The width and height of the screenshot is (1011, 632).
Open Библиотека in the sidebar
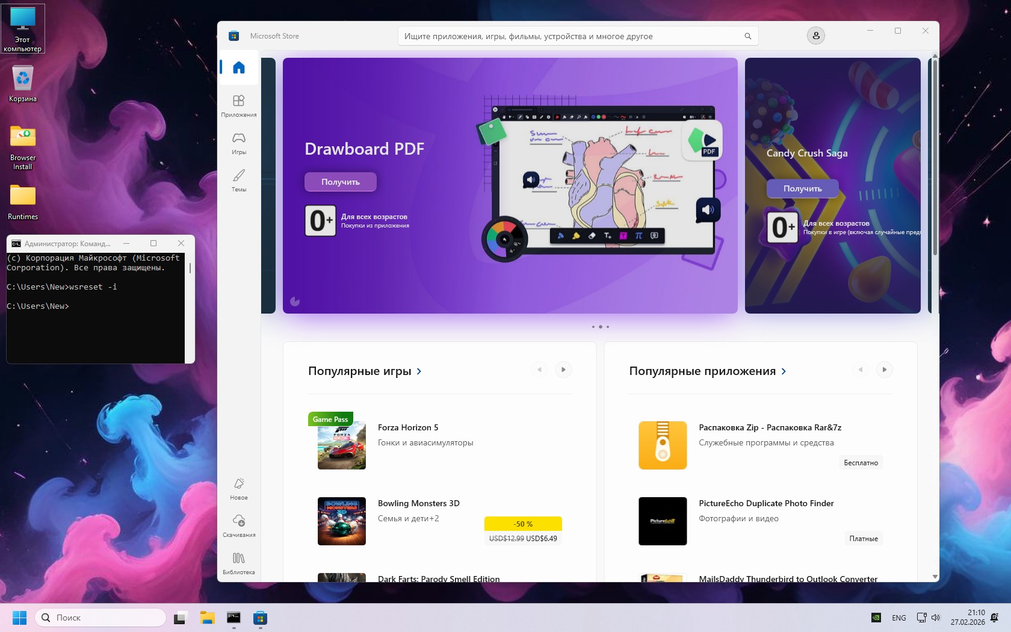pyautogui.click(x=239, y=562)
